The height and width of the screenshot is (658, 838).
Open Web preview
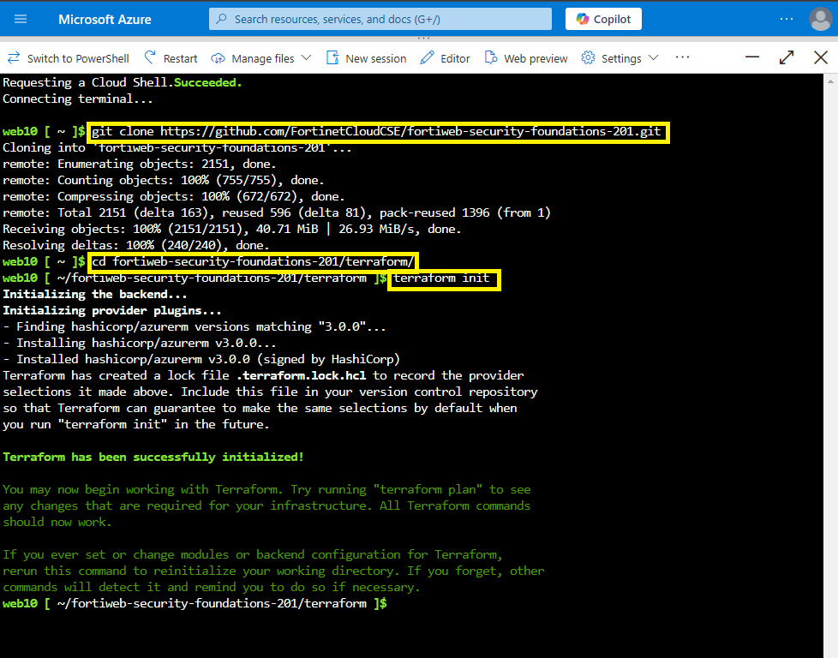click(526, 58)
